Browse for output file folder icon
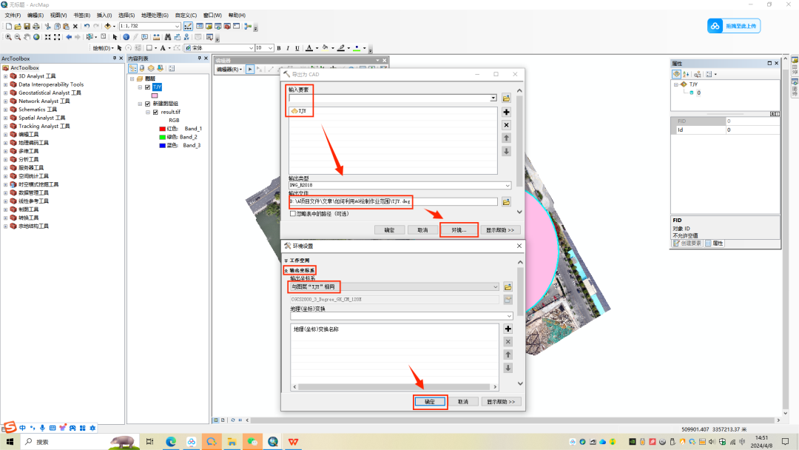This screenshot has width=799, height=450. 506,202
